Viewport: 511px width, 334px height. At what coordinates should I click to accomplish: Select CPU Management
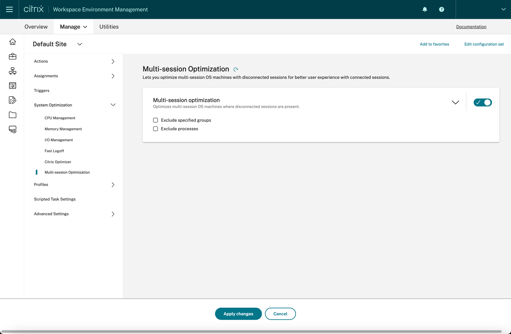pyautogui.click(x=60, y=118)
